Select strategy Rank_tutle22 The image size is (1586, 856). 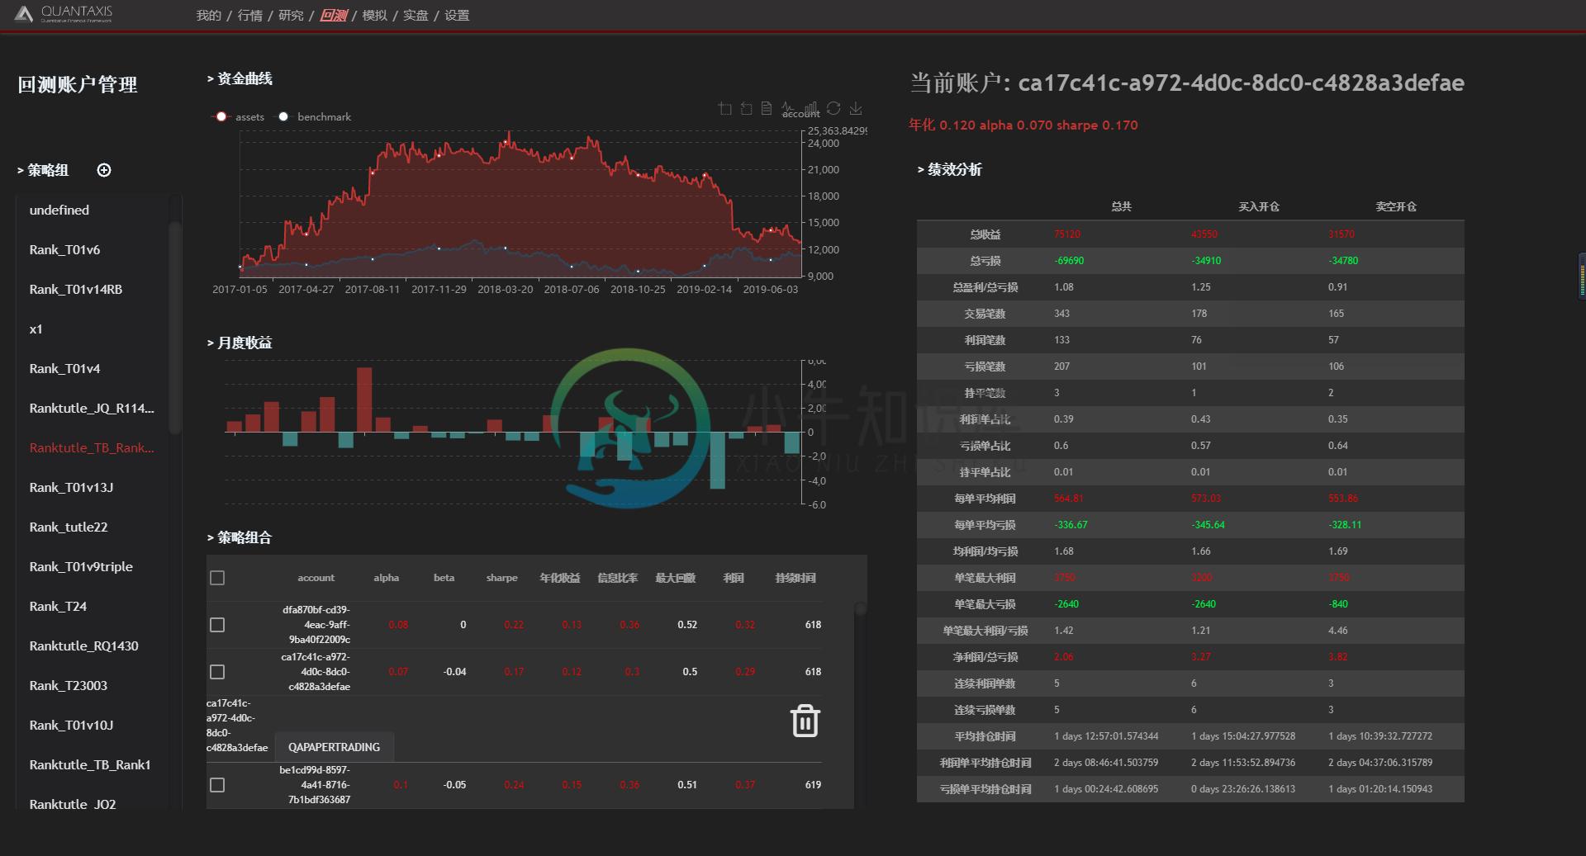[69, 527]
